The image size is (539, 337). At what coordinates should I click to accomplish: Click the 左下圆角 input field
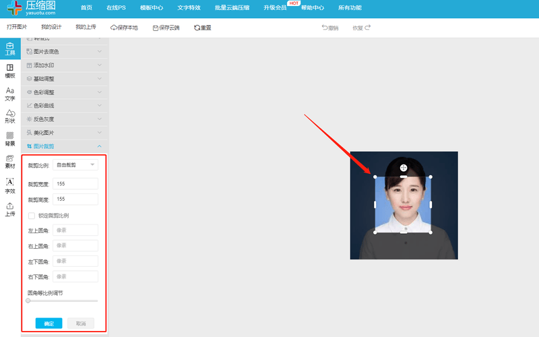point(75,262)
